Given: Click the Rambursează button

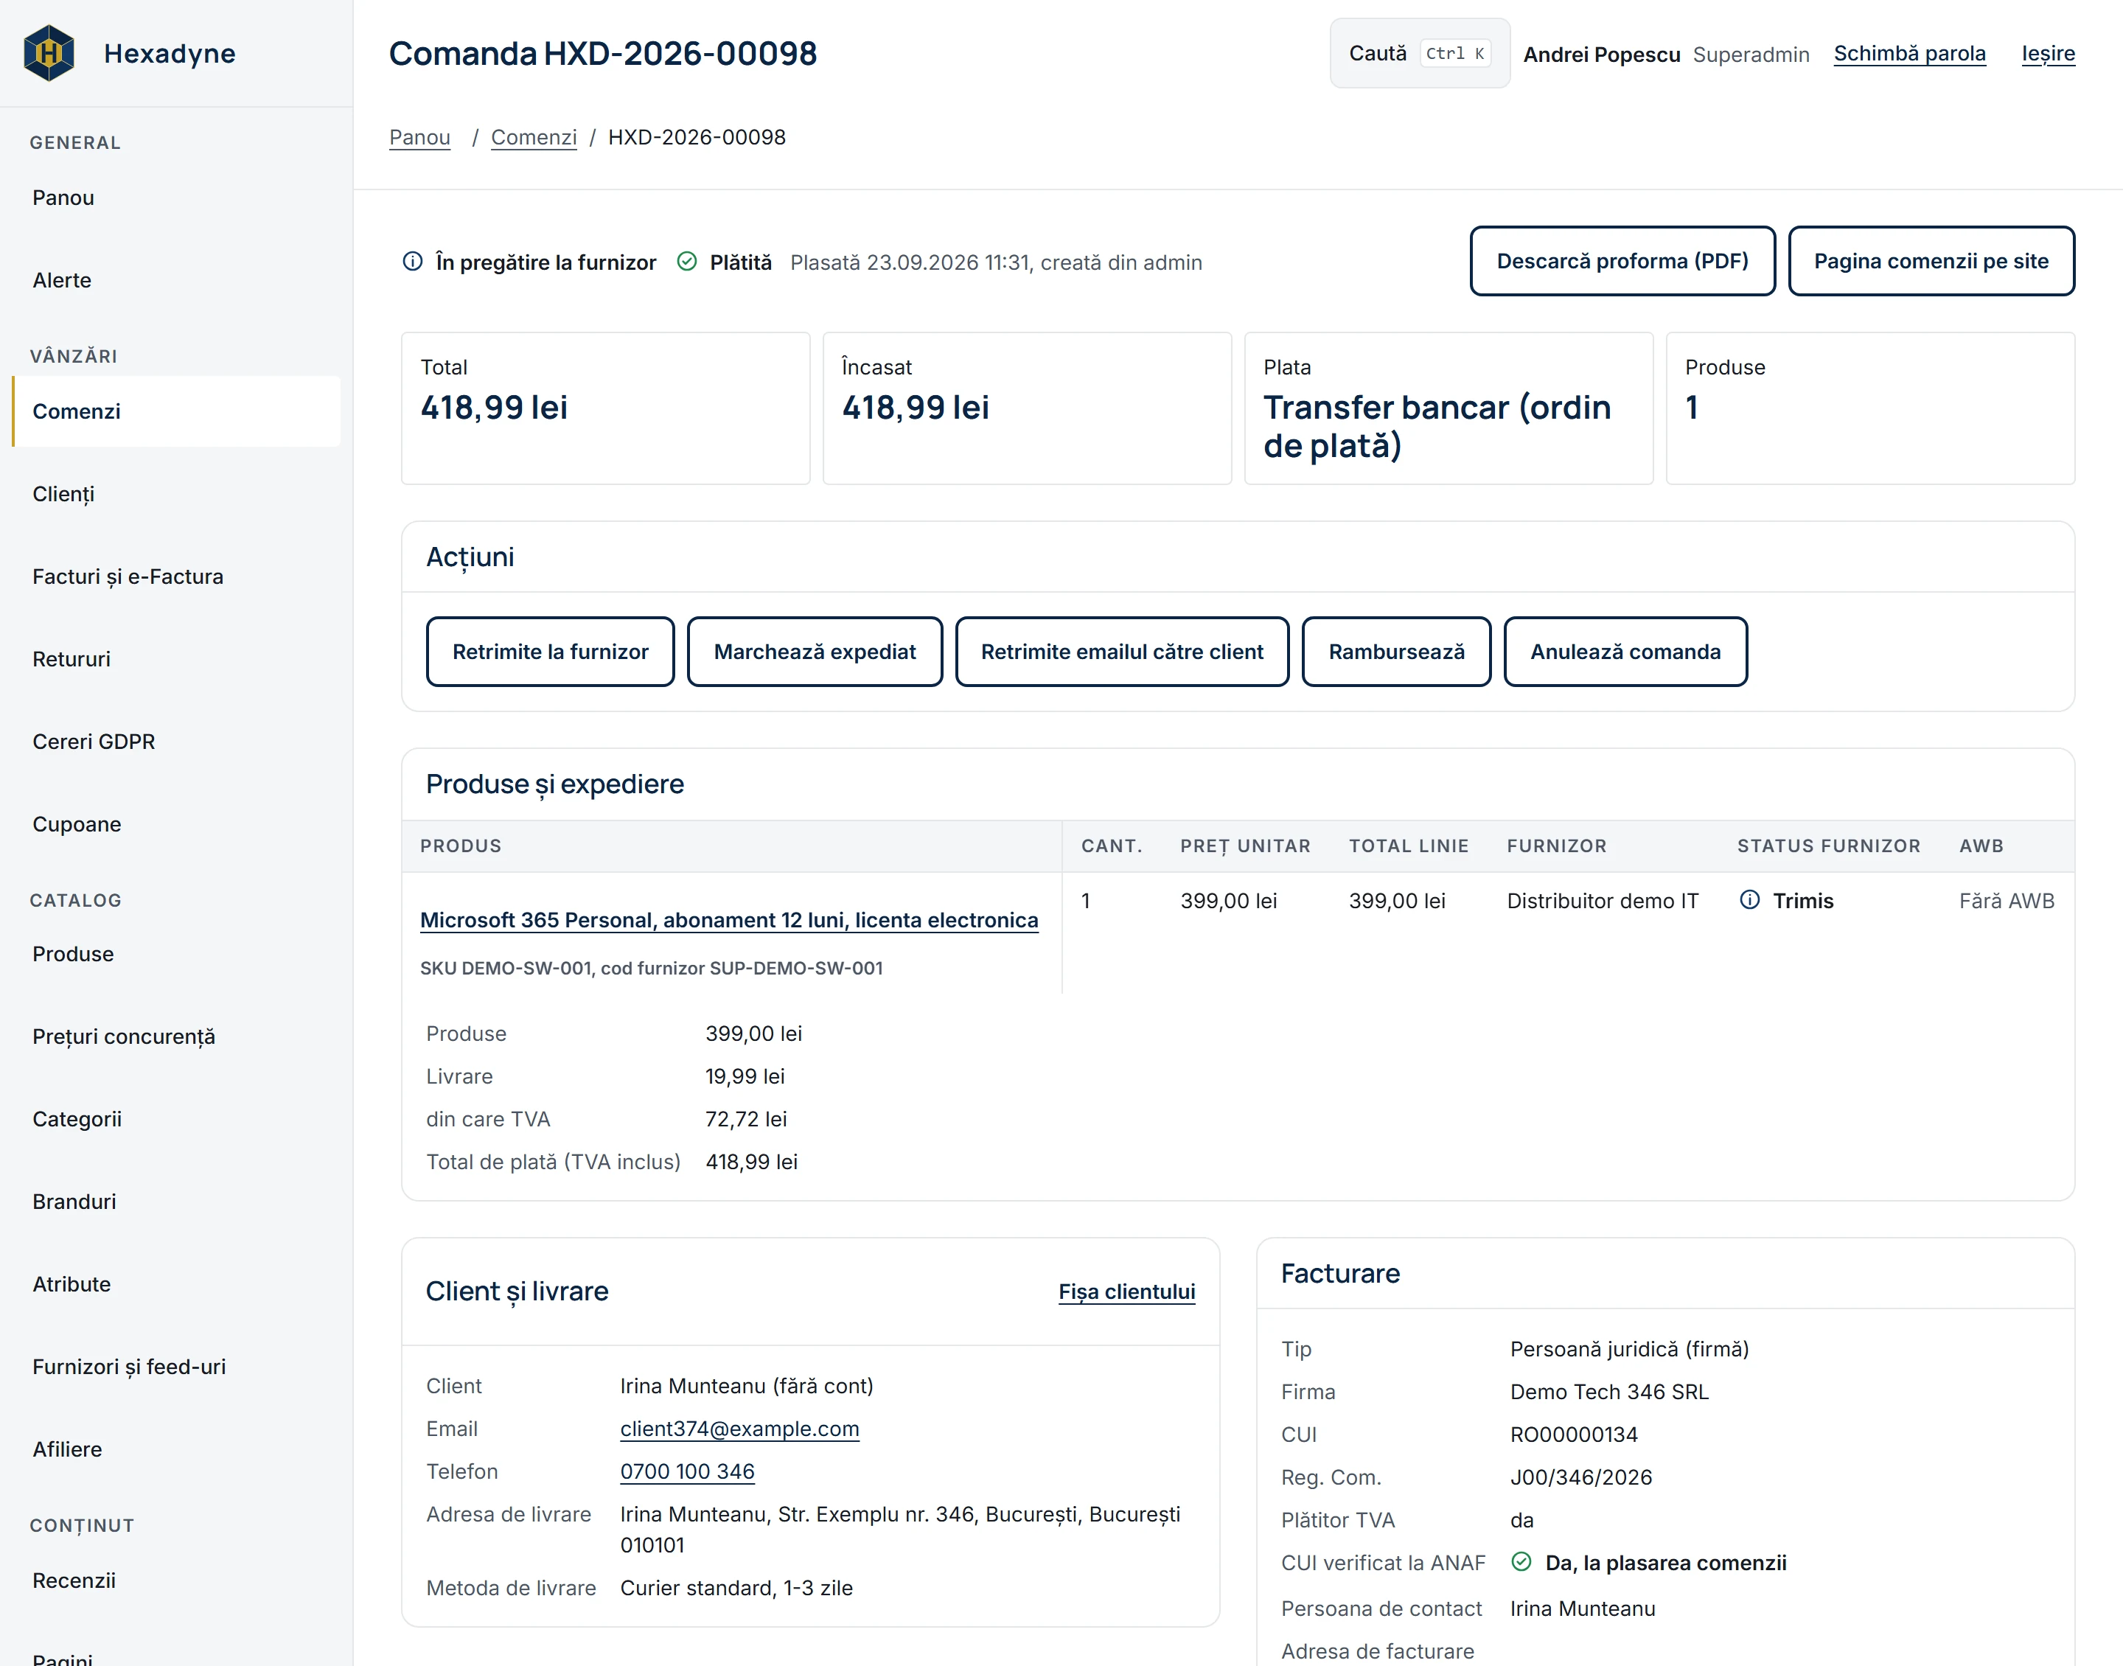Looking at the screenshot, I should tap(1395, 652).
